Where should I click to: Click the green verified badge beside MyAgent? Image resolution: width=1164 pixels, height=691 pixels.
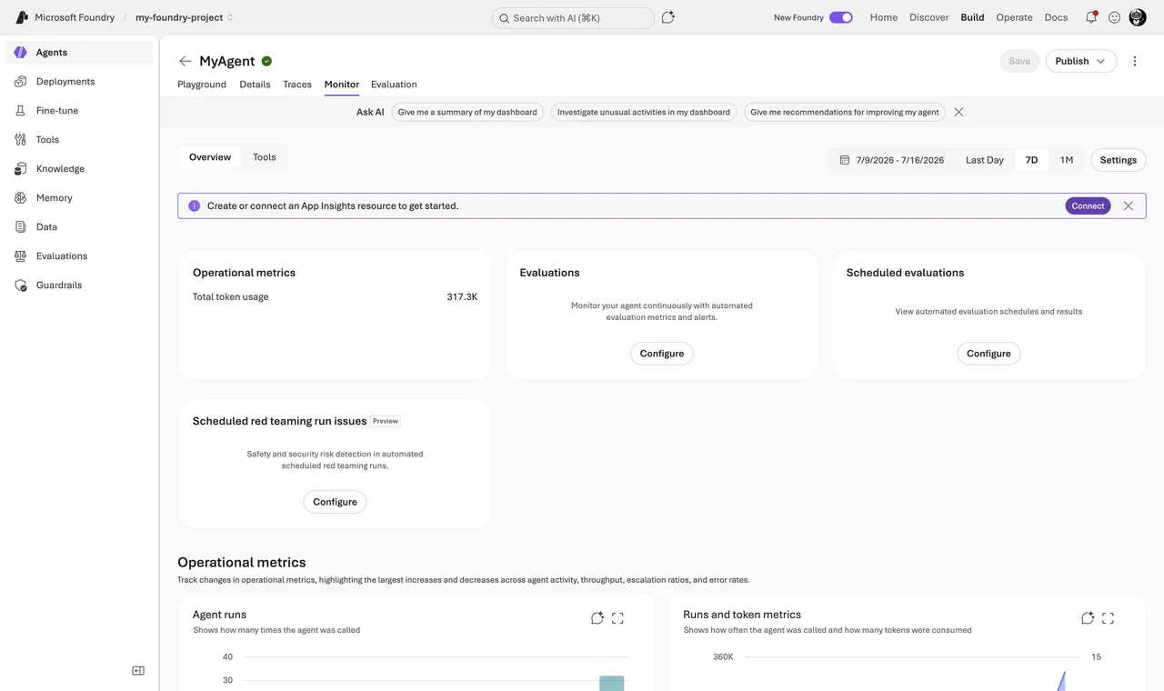point(266,61)
